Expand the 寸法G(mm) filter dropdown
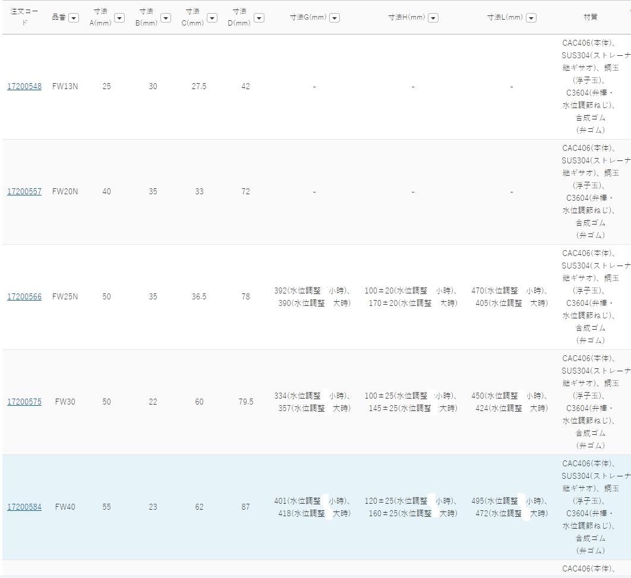Image resolution: width=631 pixels, height=578 pixels. [x=335, y=18]
